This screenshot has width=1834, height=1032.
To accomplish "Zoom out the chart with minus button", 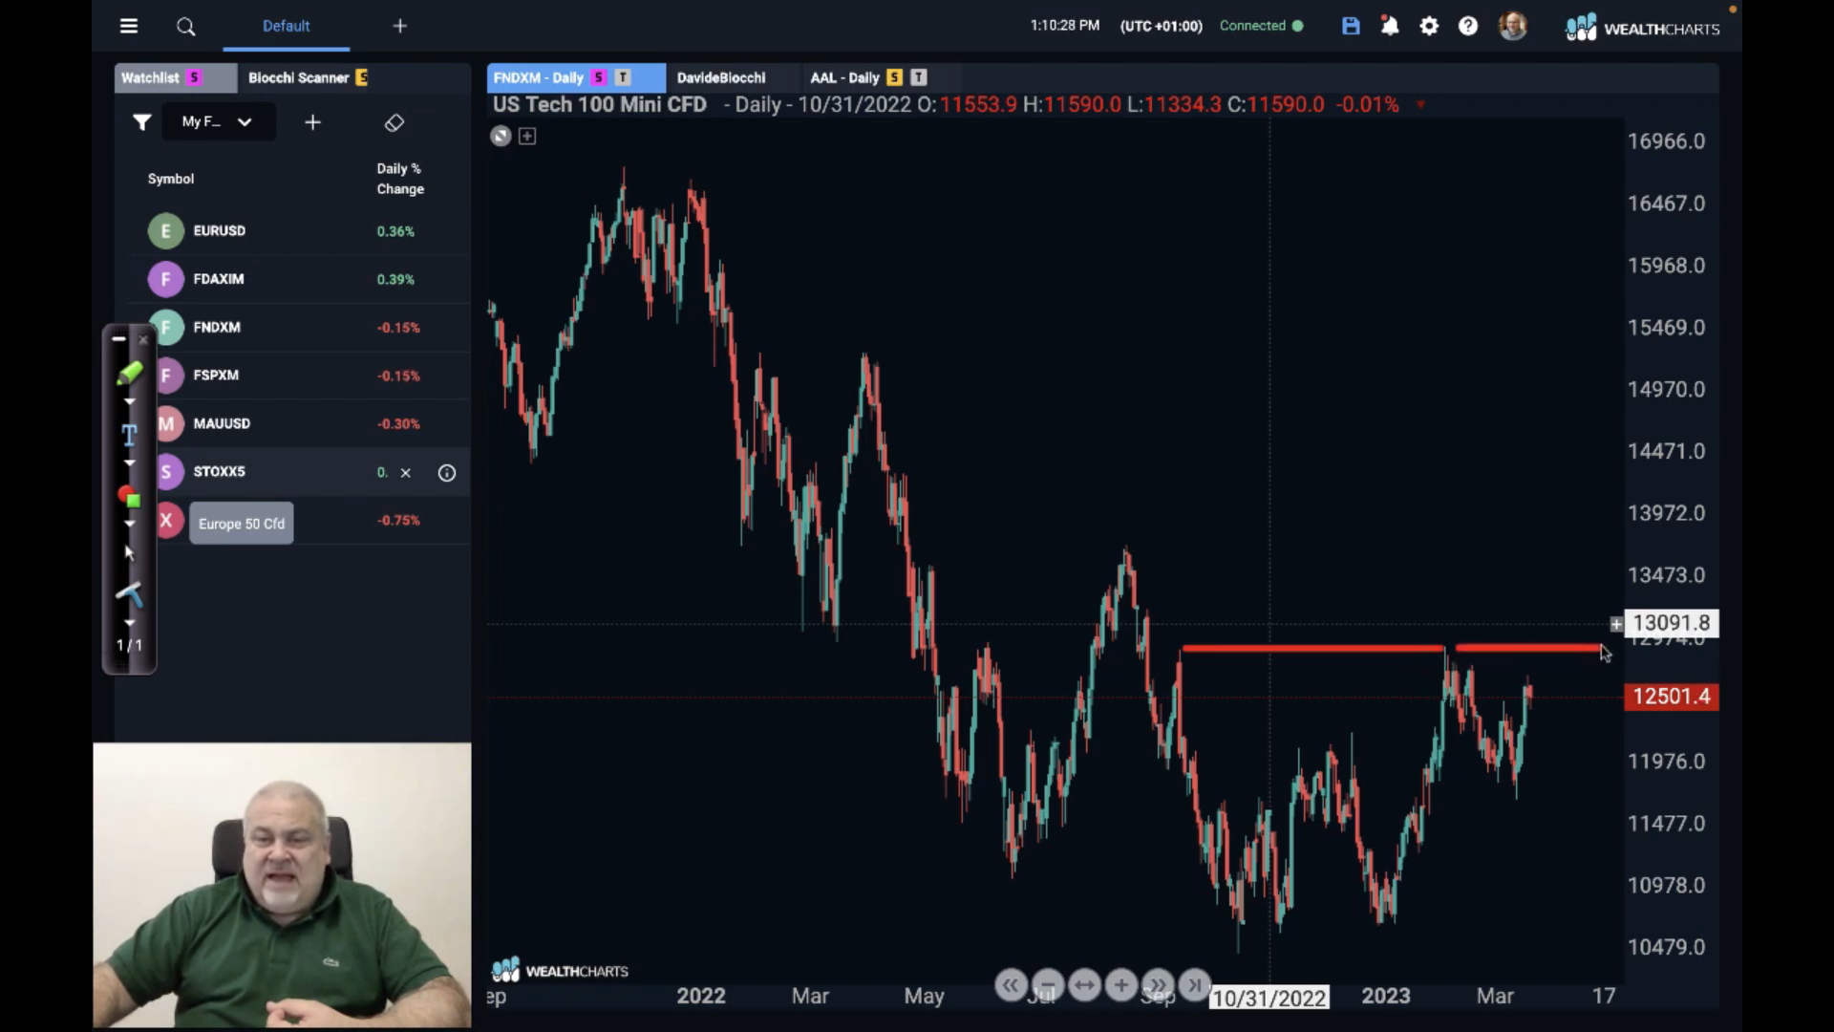I will click(1048, 985).
